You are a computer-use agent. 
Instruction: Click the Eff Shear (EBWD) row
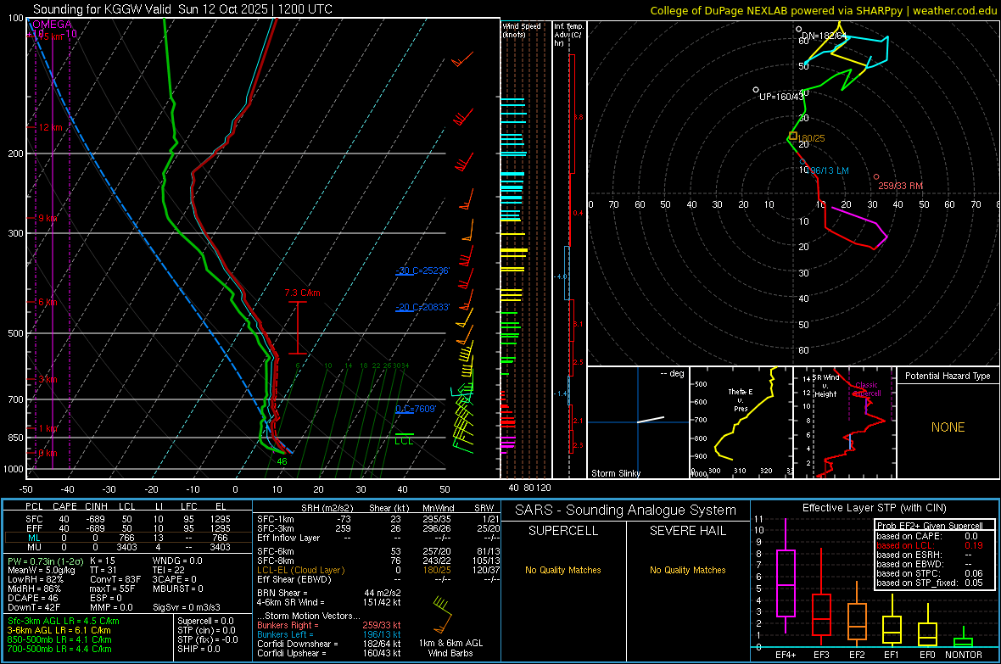point(378,580)
